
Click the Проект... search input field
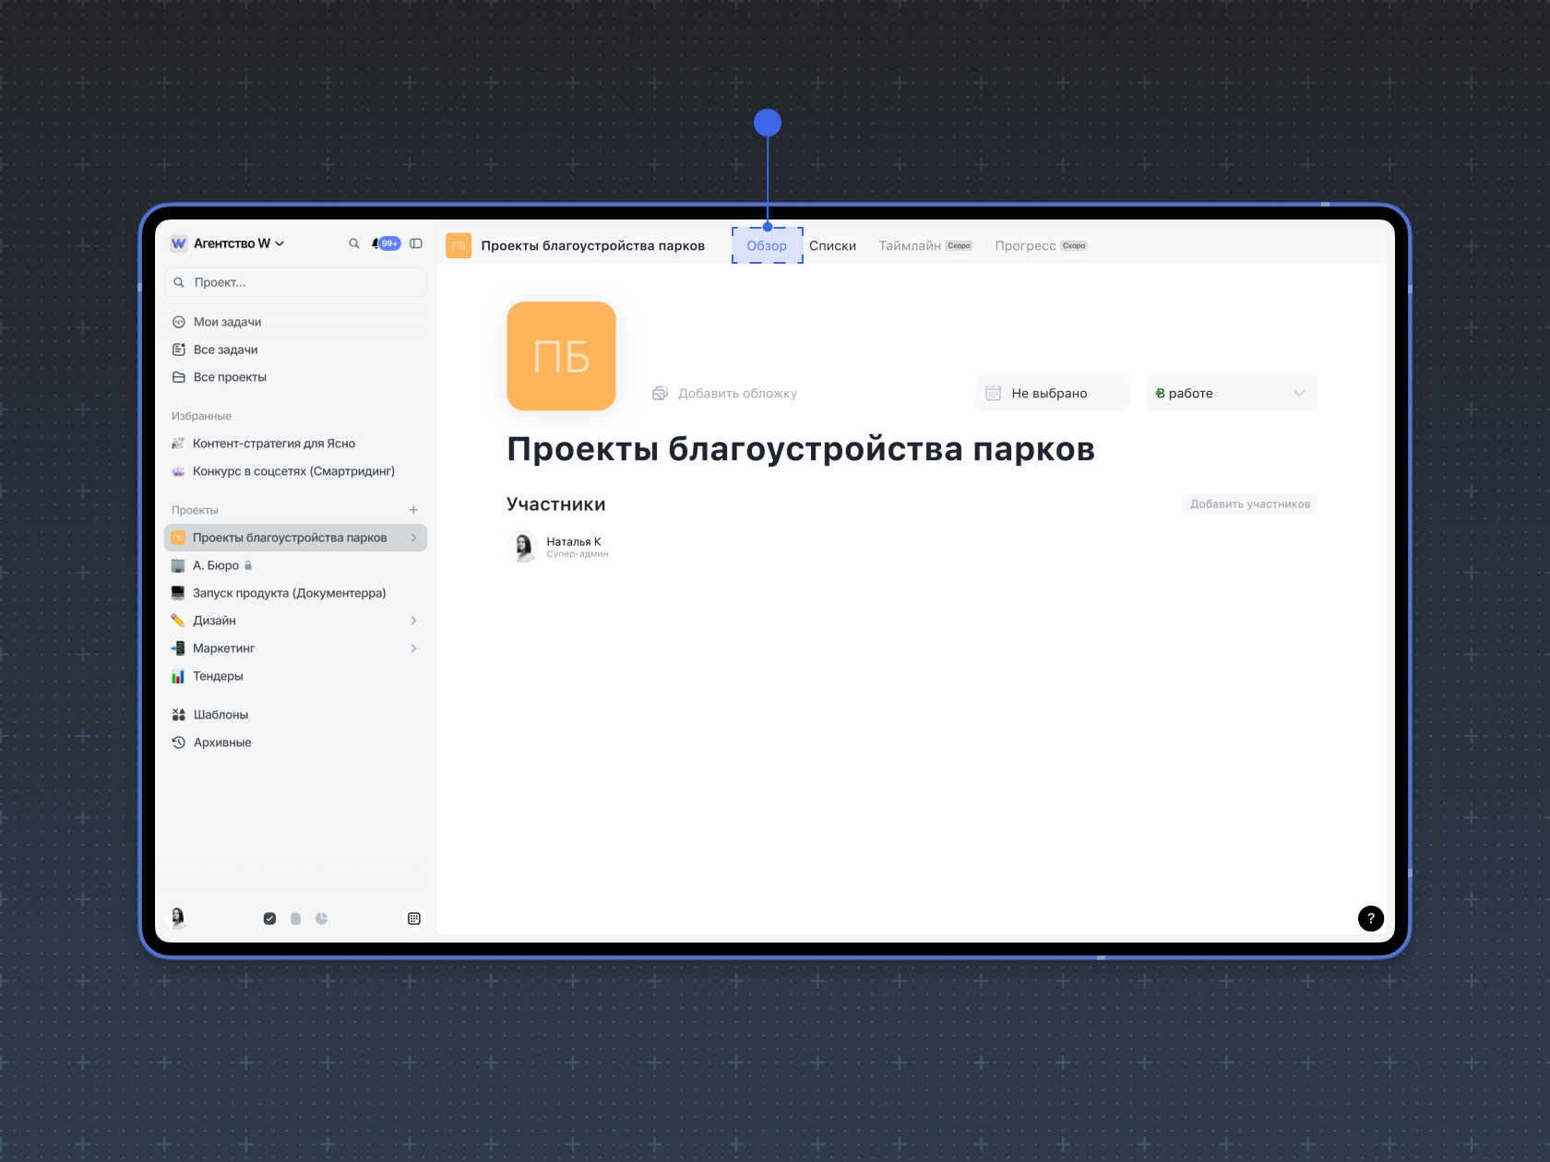pyautogui.click(x=295, y=282)
